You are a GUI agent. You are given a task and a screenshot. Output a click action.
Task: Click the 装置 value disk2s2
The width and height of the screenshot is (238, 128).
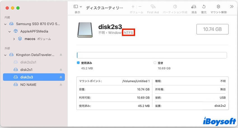[220, 106]
